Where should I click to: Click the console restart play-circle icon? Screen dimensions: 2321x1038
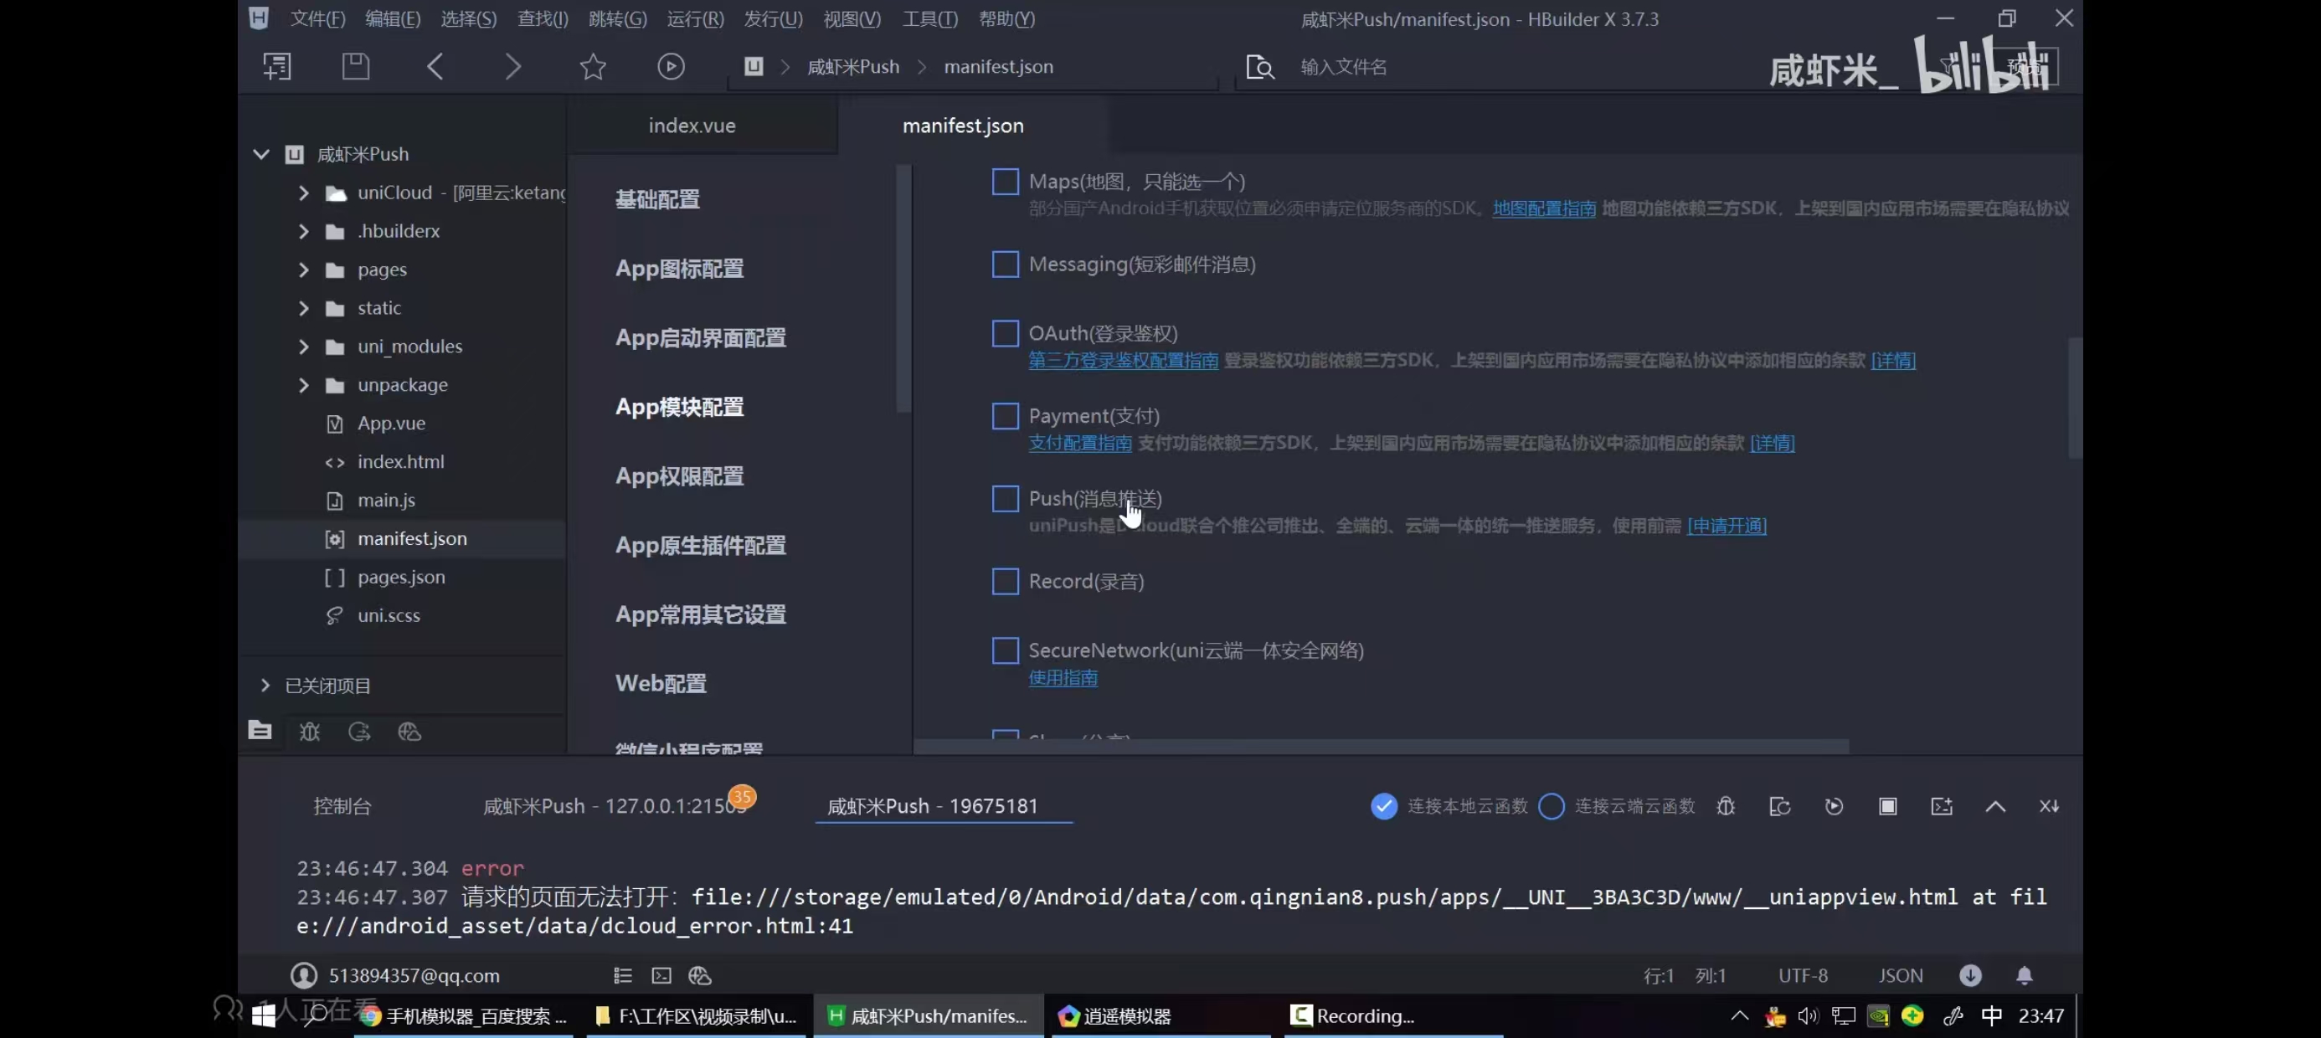[x=1834, y=806]
